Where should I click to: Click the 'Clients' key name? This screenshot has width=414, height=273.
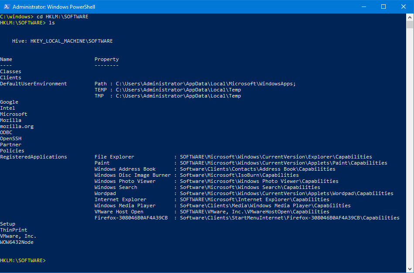(x=10, y=78)
